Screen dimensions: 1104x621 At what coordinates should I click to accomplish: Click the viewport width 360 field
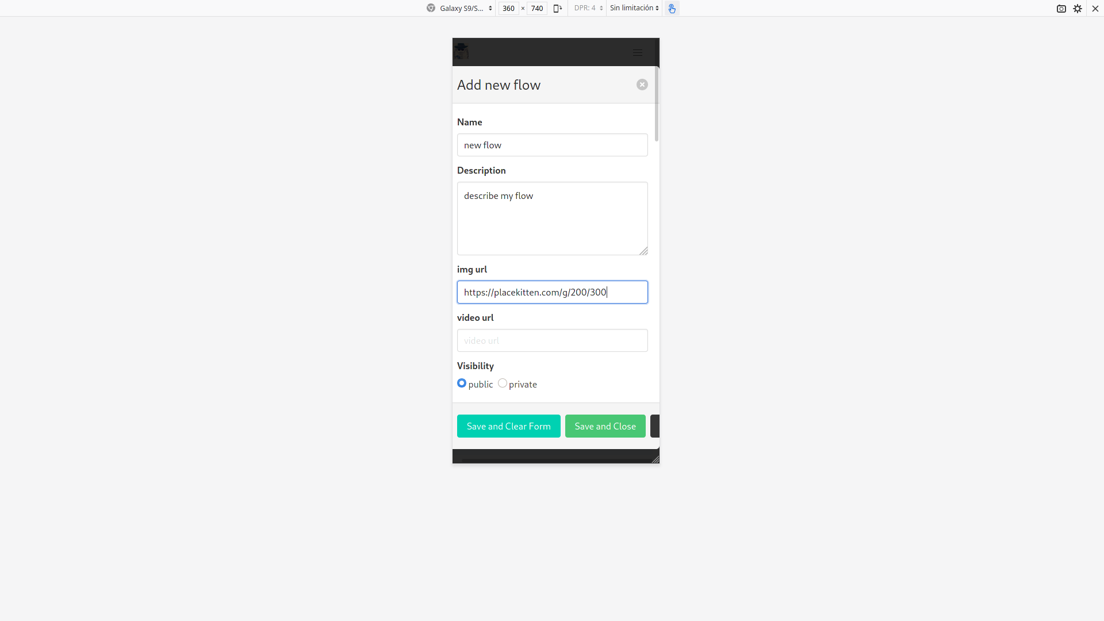point(508,8)
